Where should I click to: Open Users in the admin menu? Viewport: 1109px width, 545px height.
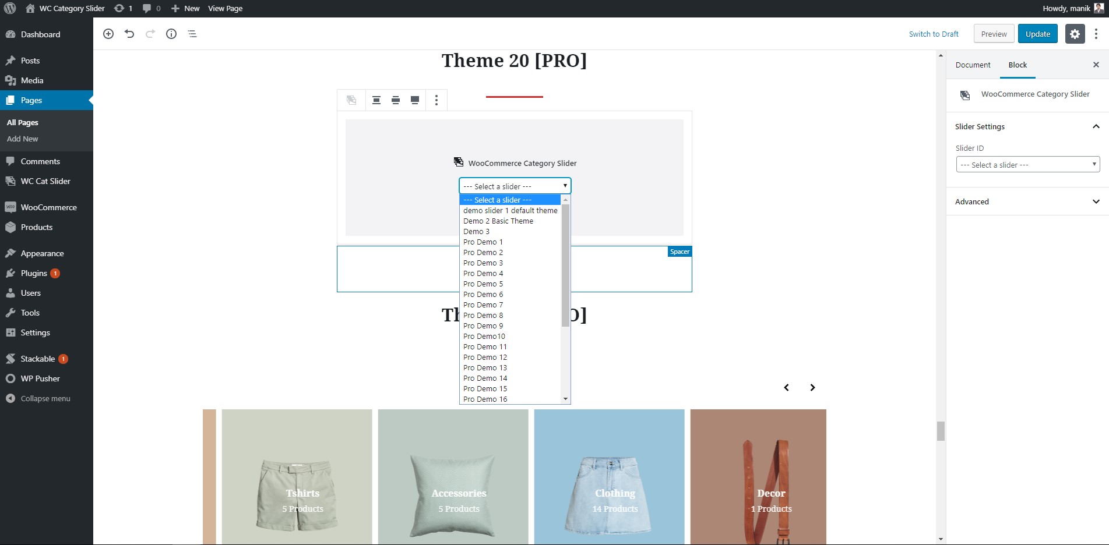point(47,293)
